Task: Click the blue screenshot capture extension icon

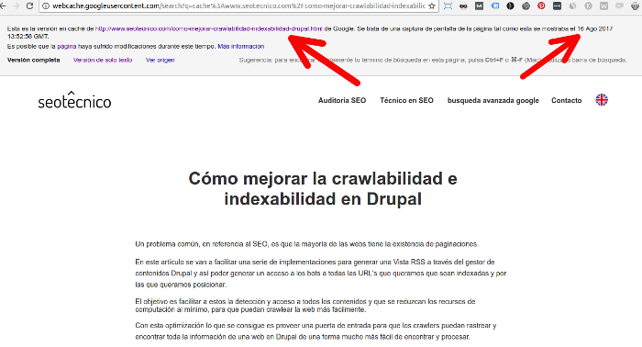Action: (448, 6)
